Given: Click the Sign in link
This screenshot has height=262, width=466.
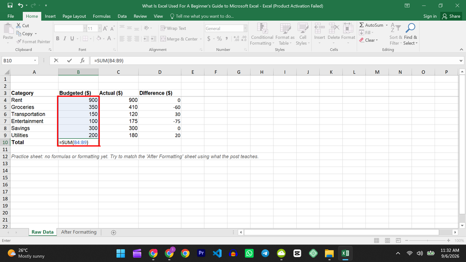Looking at the screenshot, I should coord(430,16).
